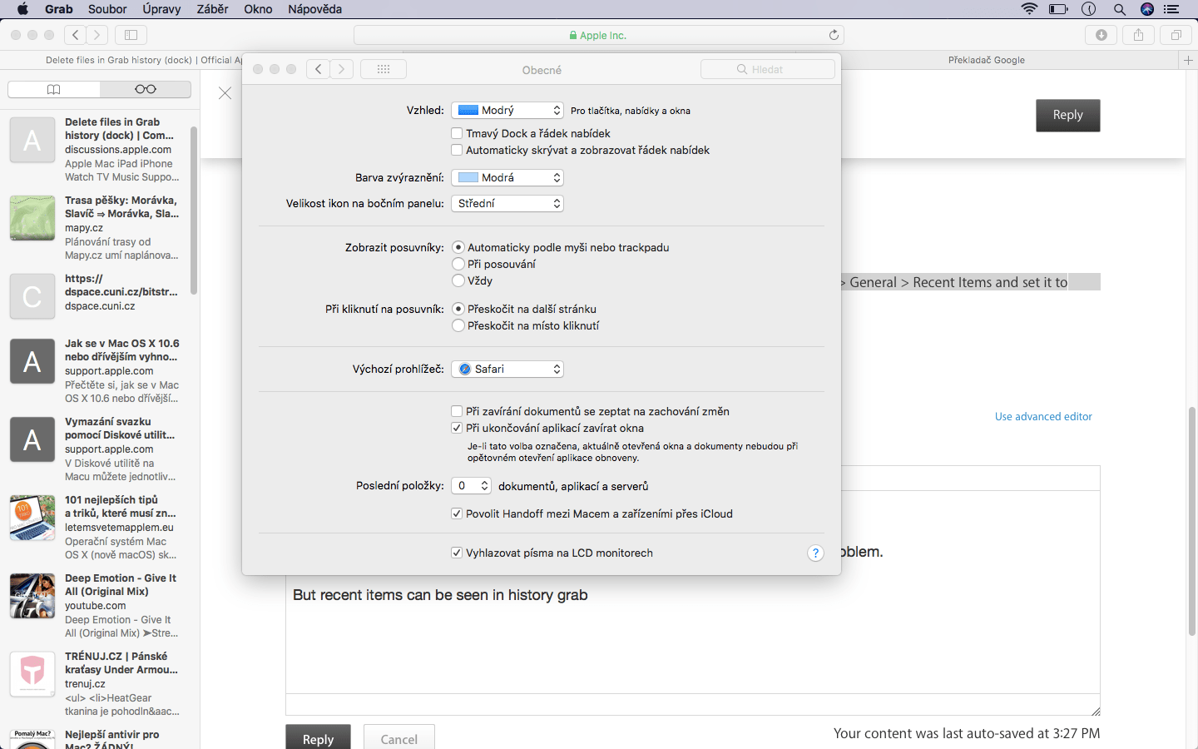Viewport: 1198px width, 749px height.
Task: Click the Safari page scrollbar
Action: point(1192,522)
